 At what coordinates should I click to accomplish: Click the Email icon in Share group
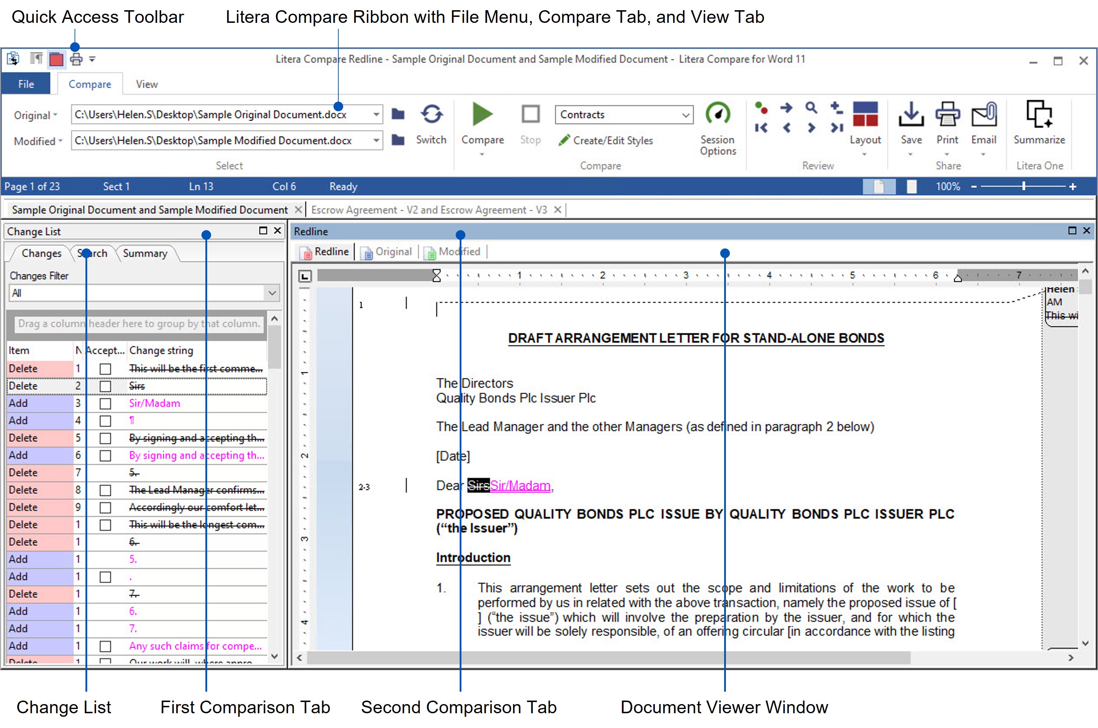tap(984, 114)
